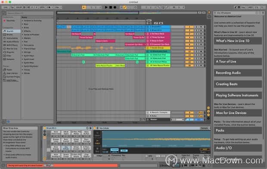Image resolution: width=267 pixels, height=169 pixels.
Task: Click the Arrangement Record button
Action: 115,7
